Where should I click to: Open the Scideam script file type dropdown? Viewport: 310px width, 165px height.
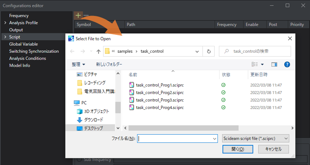(256, 138)
